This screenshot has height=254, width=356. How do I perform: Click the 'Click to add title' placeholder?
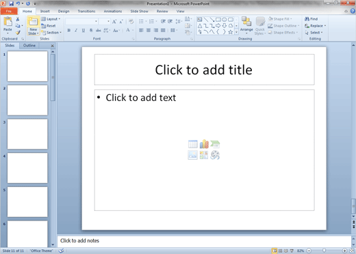tap(204, 70)
